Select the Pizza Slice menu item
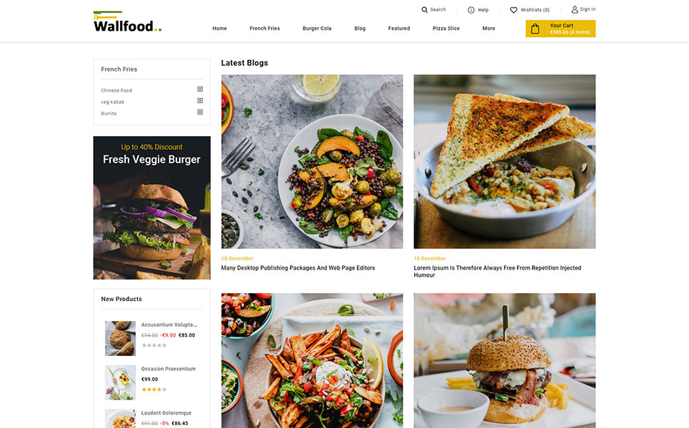Viewport: 689px width, 428px height. [446, 28]
